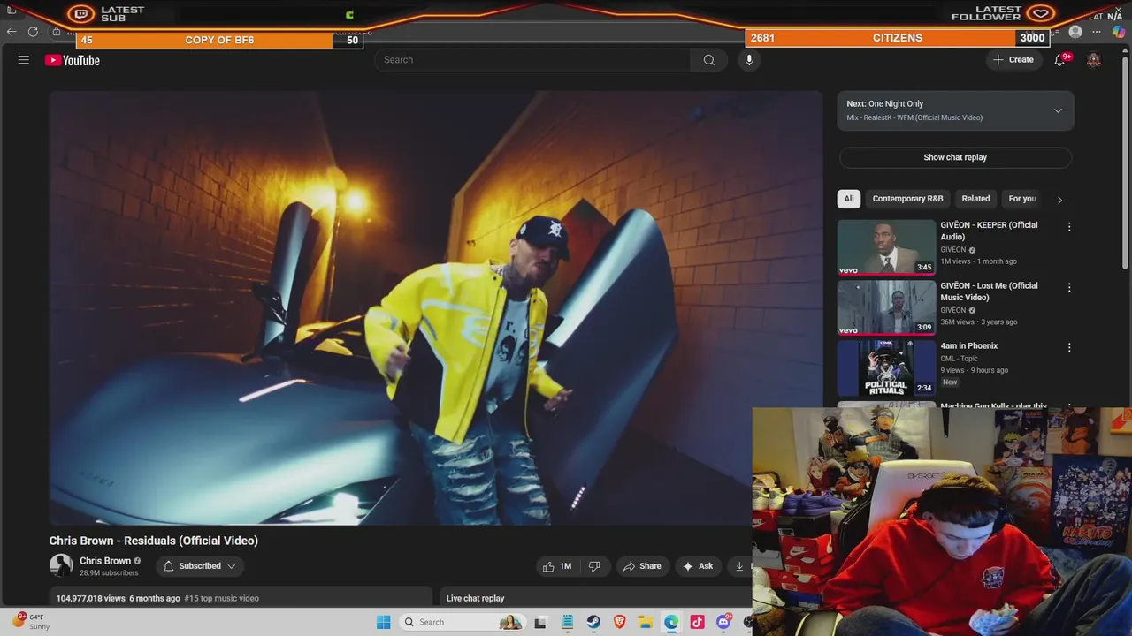
Task: Open options for GIVĒON - Lost Me video
Action: (x=1069, y=287)
